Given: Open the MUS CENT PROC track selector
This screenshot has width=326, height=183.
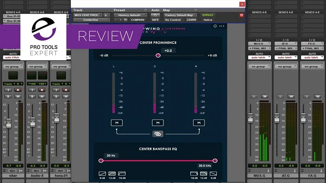Looking at the screenshot, I should tap(88, 15).
